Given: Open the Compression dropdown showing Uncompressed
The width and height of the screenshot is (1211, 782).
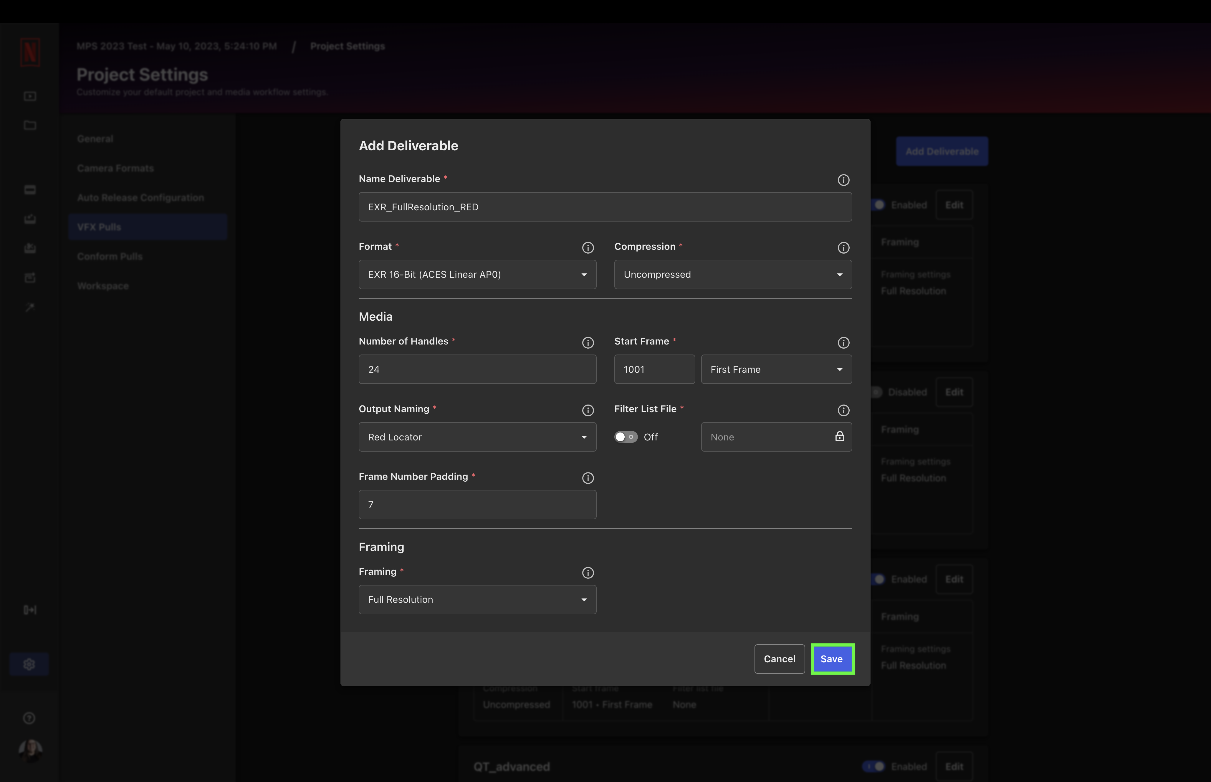Looking at the screenshot, I should [733, 274].
